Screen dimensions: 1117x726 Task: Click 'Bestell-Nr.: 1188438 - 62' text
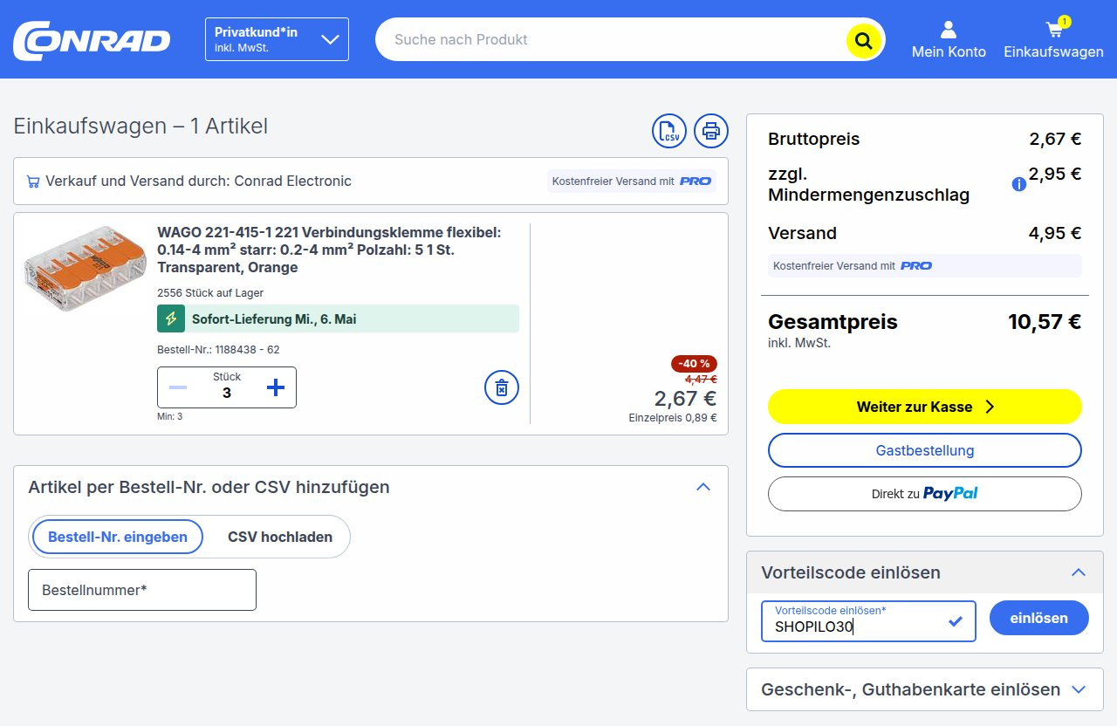[218, 350]
